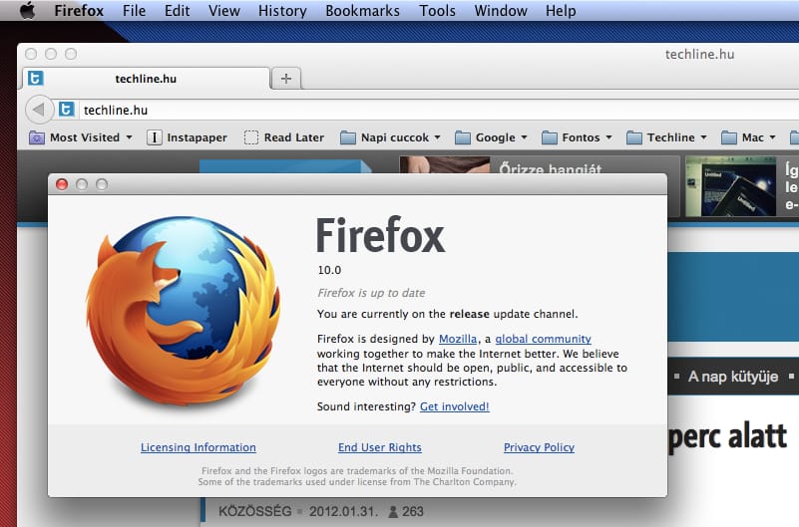The height and width of the screenshot is (527, 799).
Task: Expand the Techline bookmark folder
Action: [666, 137]
